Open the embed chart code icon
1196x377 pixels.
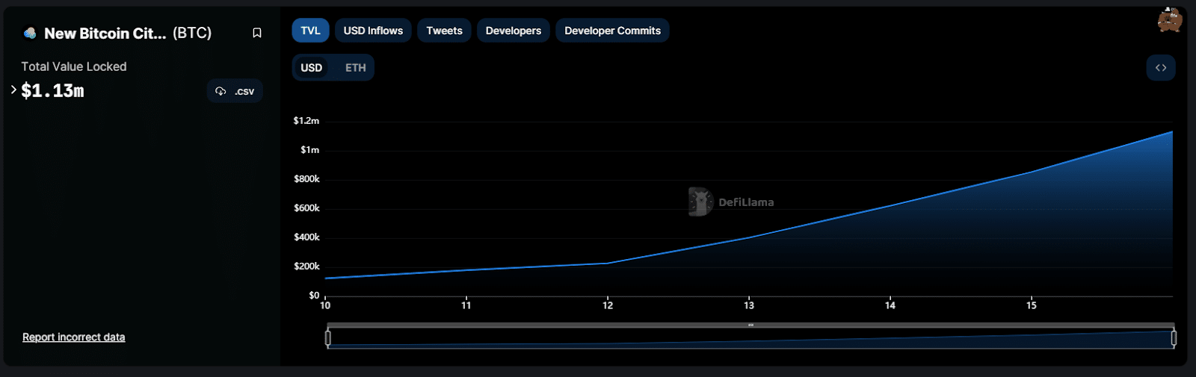click(1160, 68)
